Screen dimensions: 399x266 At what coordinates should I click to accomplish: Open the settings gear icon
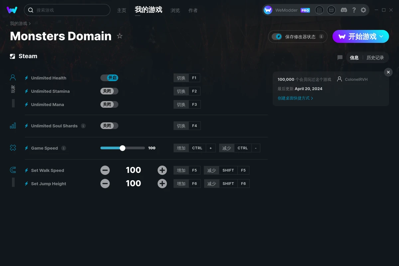[363, 10]
